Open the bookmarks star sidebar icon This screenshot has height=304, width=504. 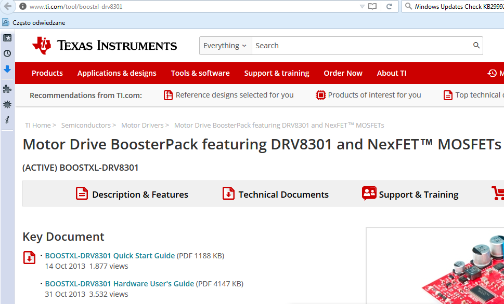coord(7,38)
